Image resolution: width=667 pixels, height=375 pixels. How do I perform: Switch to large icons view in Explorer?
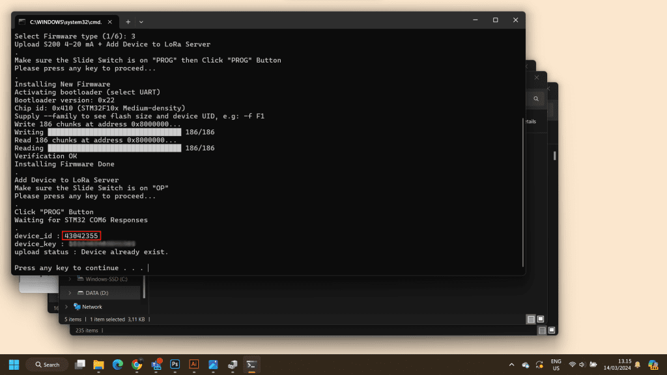point(541,319)
